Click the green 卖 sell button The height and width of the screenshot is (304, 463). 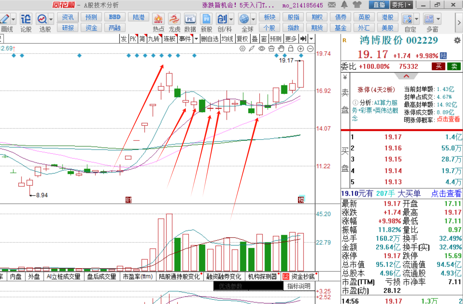tap(454, 66)
